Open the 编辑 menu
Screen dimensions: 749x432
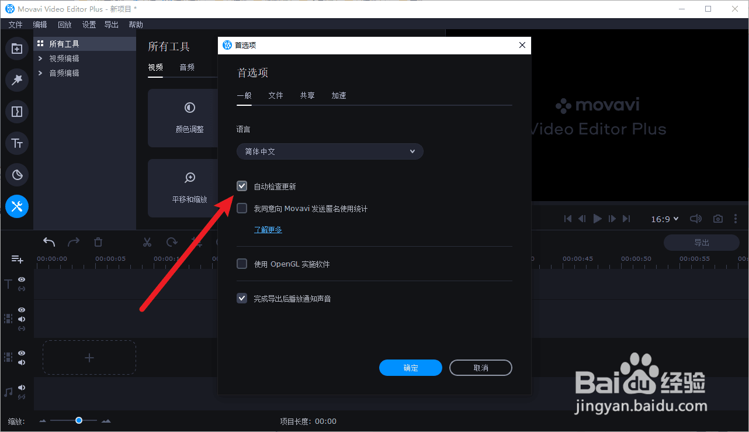pos(40,25)
